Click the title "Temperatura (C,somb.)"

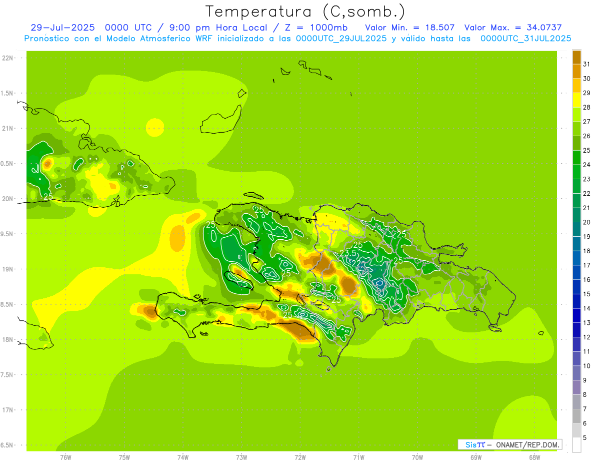pos(305,12)
